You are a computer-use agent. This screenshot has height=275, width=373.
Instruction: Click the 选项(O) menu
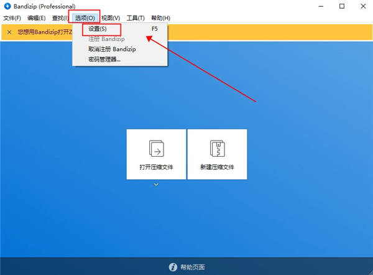85,18
